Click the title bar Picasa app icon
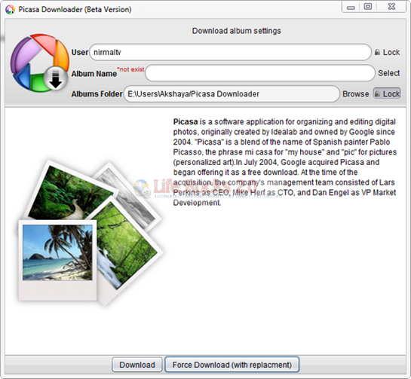 (10, 10)
